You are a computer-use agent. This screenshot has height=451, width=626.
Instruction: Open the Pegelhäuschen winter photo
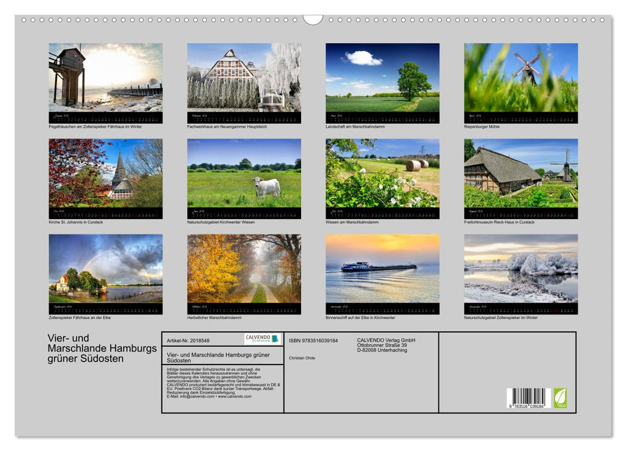[106, 78]
